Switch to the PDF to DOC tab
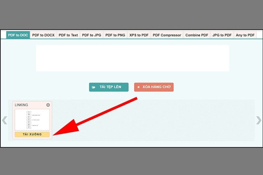Screen dimensions: 263x175 tap(18, 35)
